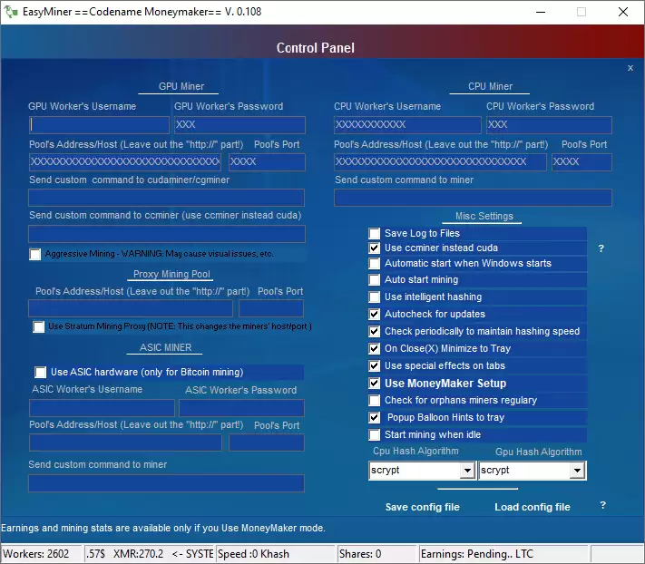This screenshot has height=564, width=645.
Task: Close the Control Panel with small x
Action: [630, 68]
